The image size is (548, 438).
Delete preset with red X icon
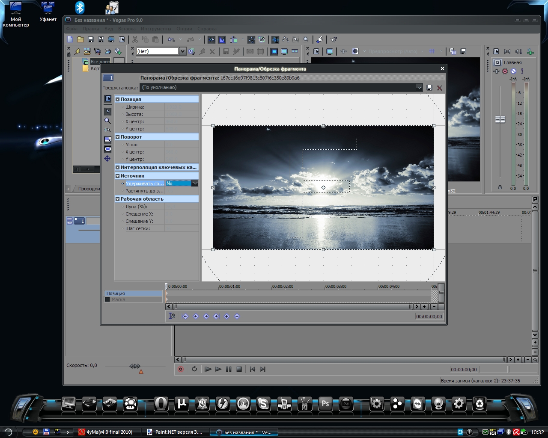coord(439,88)
